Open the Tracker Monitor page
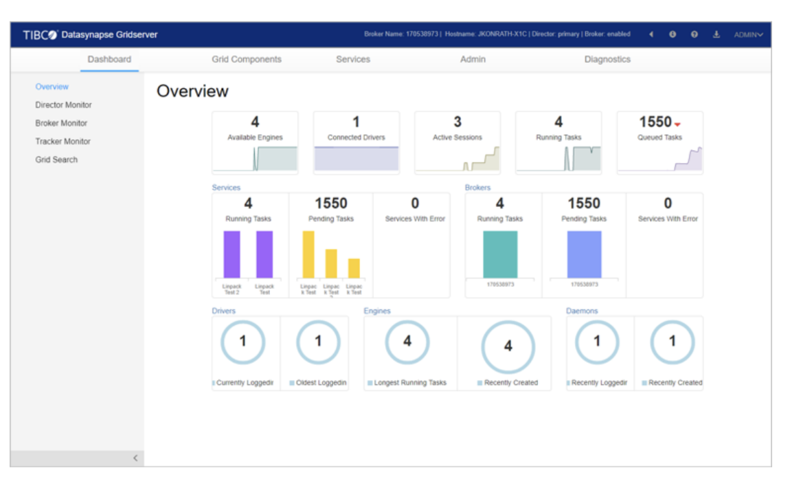 (63, 142)
